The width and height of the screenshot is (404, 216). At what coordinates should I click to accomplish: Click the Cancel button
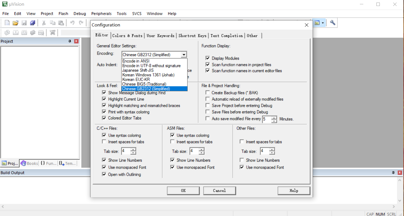click(220, 191)
